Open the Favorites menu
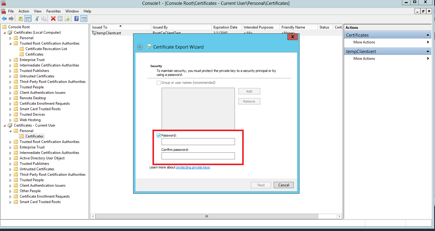The width and height of the screenshot is (435, 231). tap(53, 11)
